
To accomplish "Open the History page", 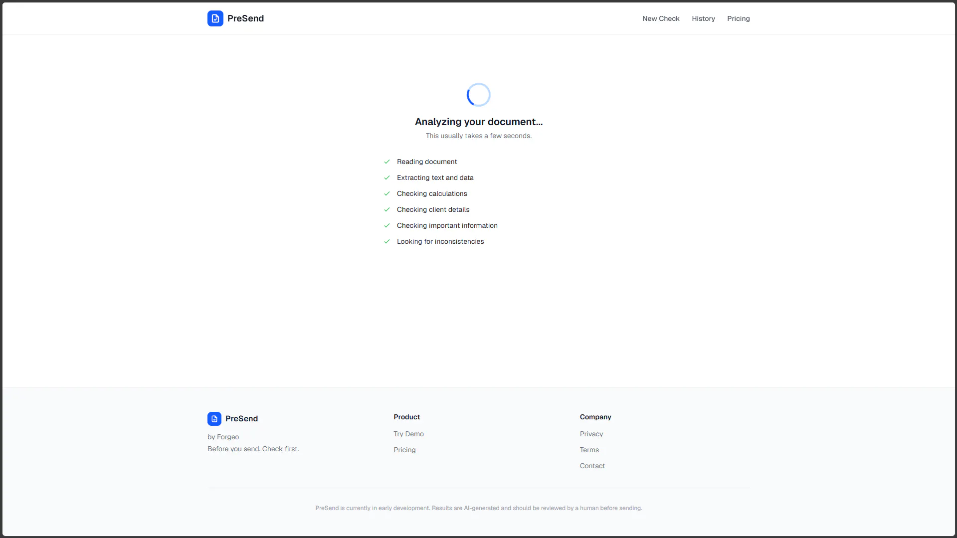I will 703,18.
